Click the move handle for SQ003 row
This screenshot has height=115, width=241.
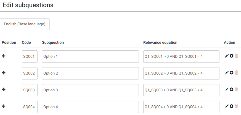click(4, 89)
